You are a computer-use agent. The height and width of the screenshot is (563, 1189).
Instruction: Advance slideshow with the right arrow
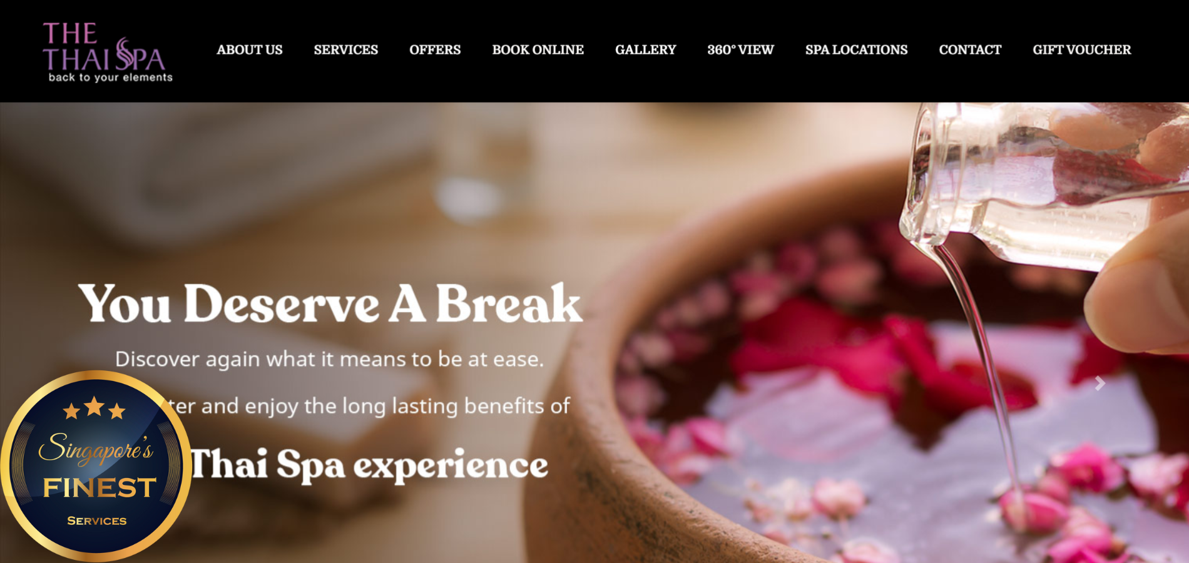1100,383
